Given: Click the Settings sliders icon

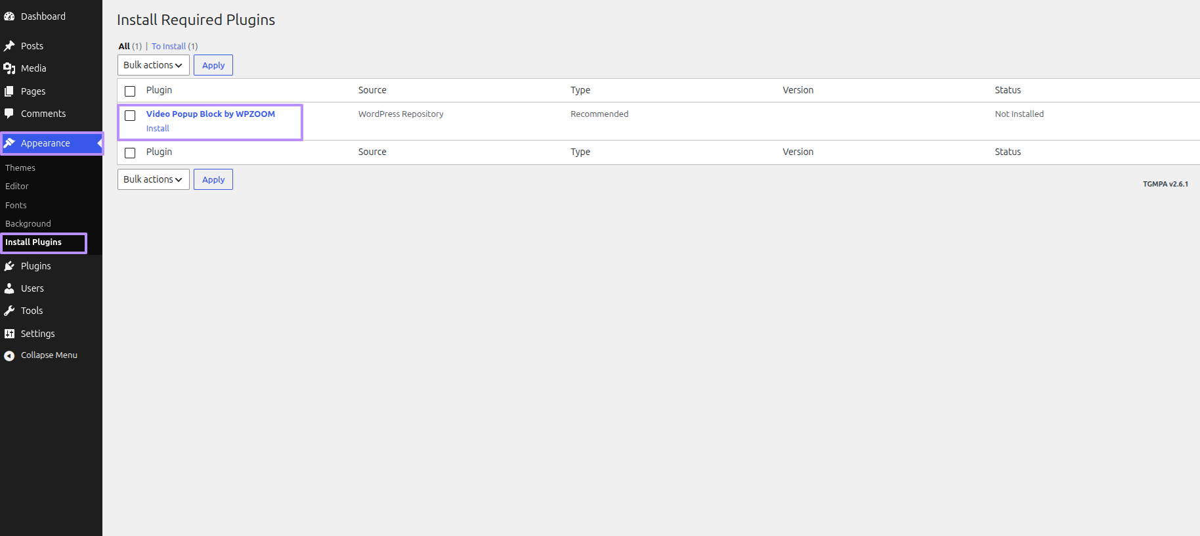Looking at the screenshot, I should (x=9, y=334).
